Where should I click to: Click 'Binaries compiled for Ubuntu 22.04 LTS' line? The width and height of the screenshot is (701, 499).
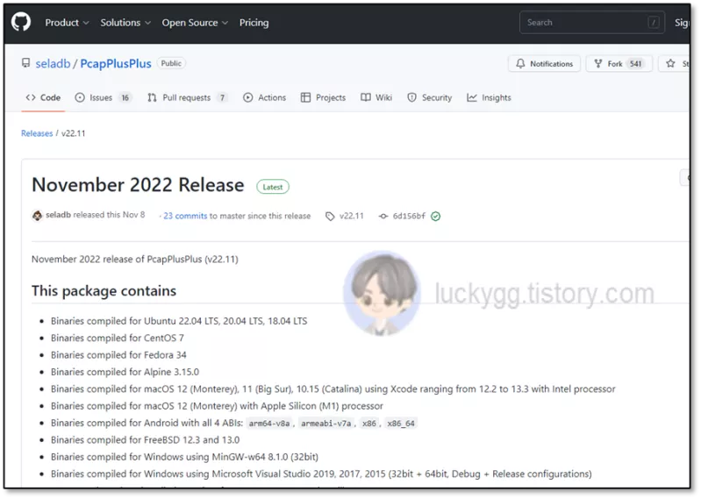pos(179,321)
